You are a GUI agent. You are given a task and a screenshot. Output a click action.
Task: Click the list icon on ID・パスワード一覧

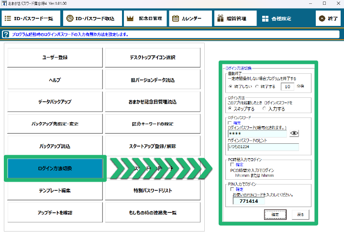(8, 18)
